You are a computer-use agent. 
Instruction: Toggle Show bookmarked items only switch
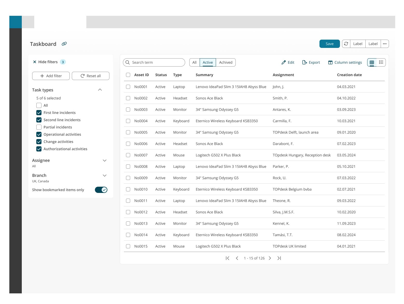click(x=101, y=190)
